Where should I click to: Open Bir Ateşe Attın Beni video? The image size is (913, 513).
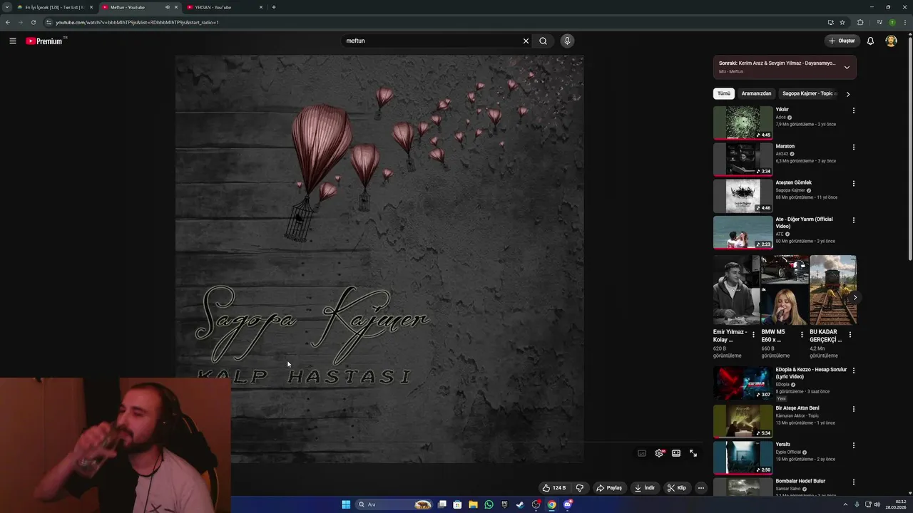tap(743, 421)
